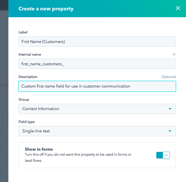
Task: Click the Group dropdown caret arrow
Action: 170,109
